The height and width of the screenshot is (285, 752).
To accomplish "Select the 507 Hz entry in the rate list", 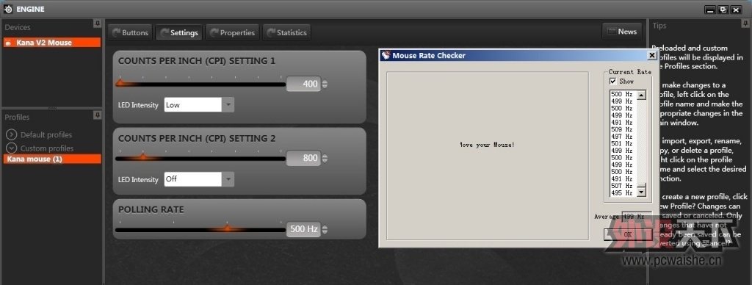I will (622, 186).
